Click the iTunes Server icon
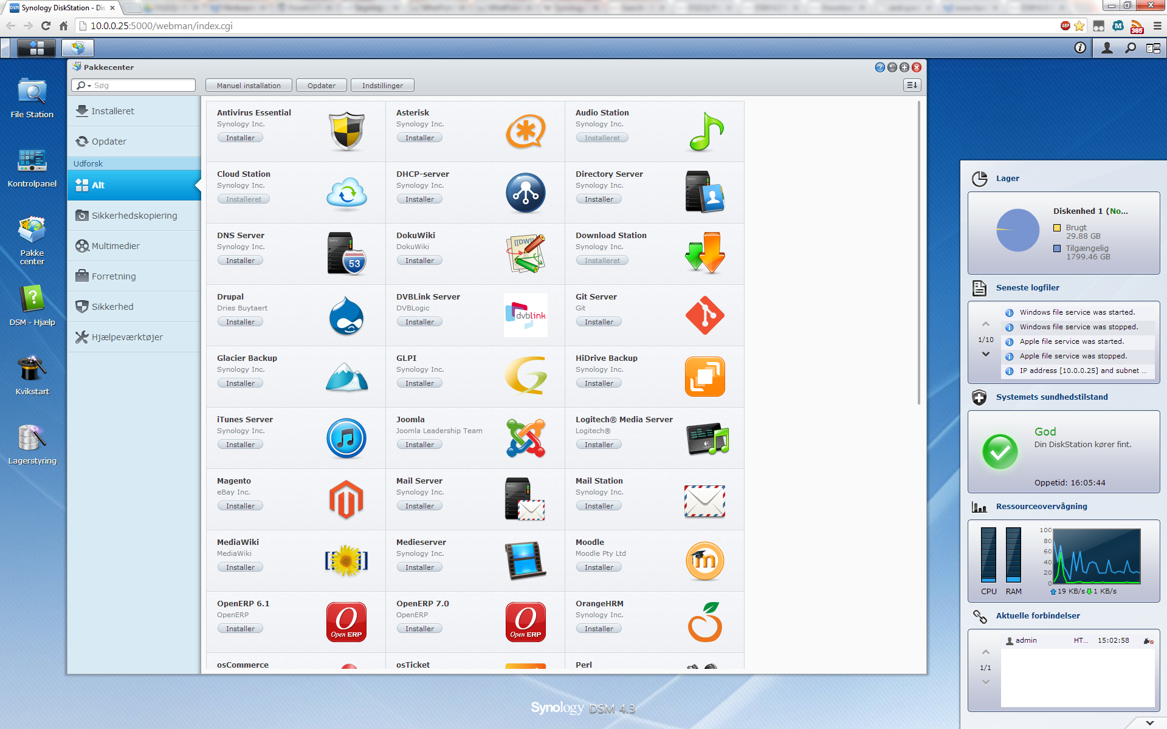1167x729 pixels. click(346, 438)
